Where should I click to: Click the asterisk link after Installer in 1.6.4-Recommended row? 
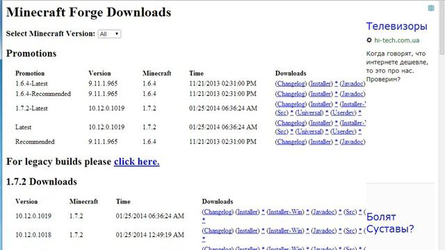[337, 94]
